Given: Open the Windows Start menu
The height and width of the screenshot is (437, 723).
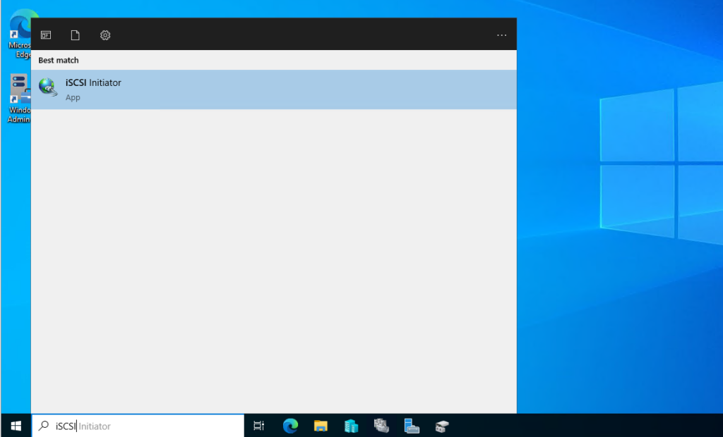Looking at the screenshot, I should tap(16, 426).
